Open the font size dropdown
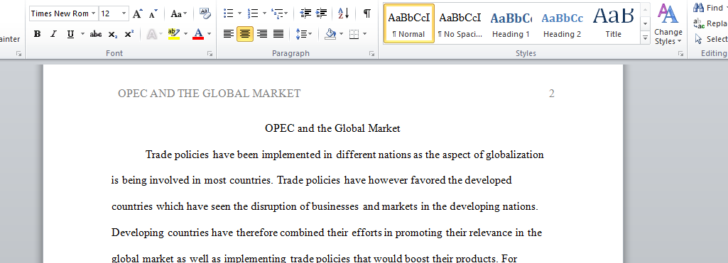The image size is (728, 263). point(124,13)
